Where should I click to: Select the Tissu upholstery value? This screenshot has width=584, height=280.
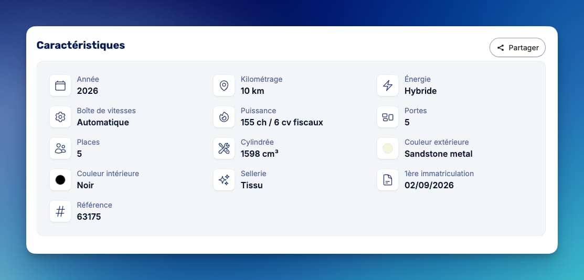[x=252, y=185]
